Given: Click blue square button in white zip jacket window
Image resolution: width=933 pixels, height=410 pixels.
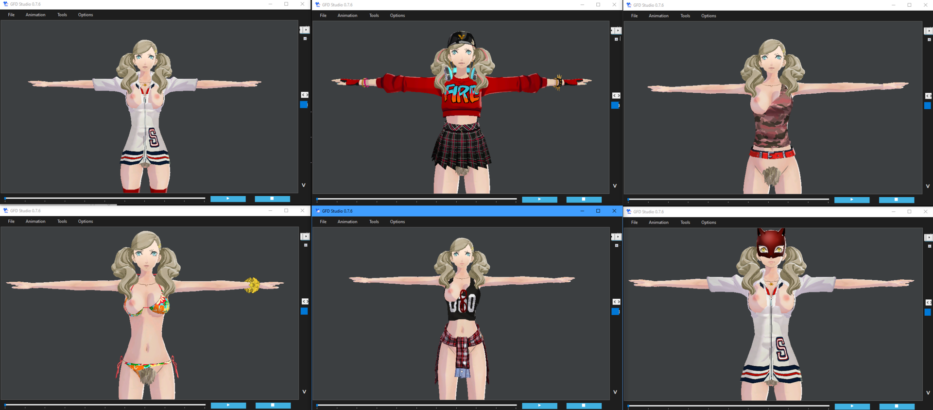Looking at the screenshot, I should coord(304,104).
